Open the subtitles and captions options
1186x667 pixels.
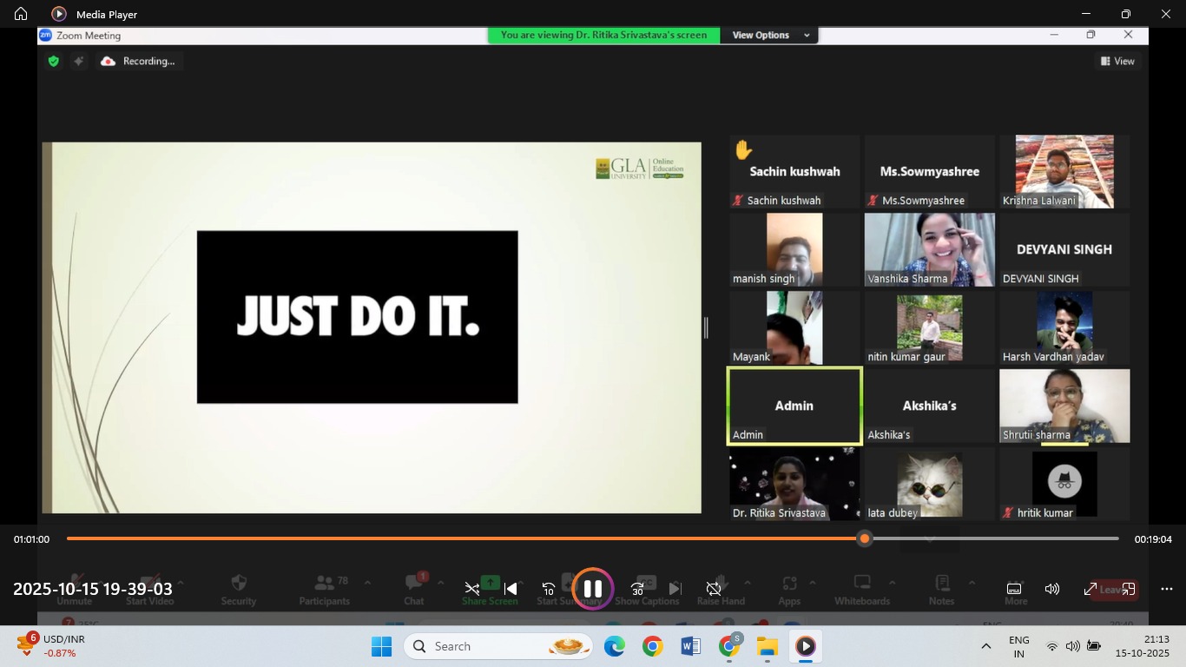(x=1013, y=589)
